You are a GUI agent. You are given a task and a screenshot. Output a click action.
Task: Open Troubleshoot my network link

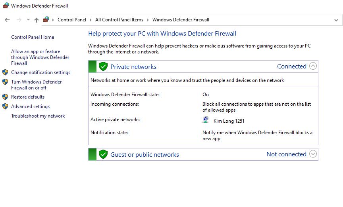click(x=38, y=116)
